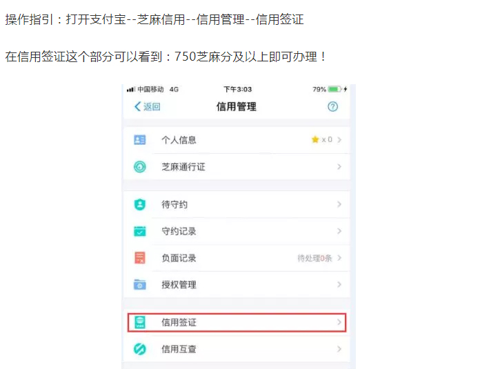Image resolution: width=480 pixels, height=369 pixels.
Task: Tap the 信用签证 green icon
Action: click(x=140, y=322)
